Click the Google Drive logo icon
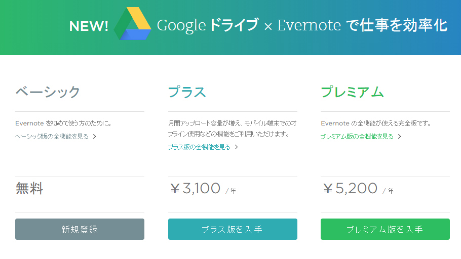 click(132, 24)
